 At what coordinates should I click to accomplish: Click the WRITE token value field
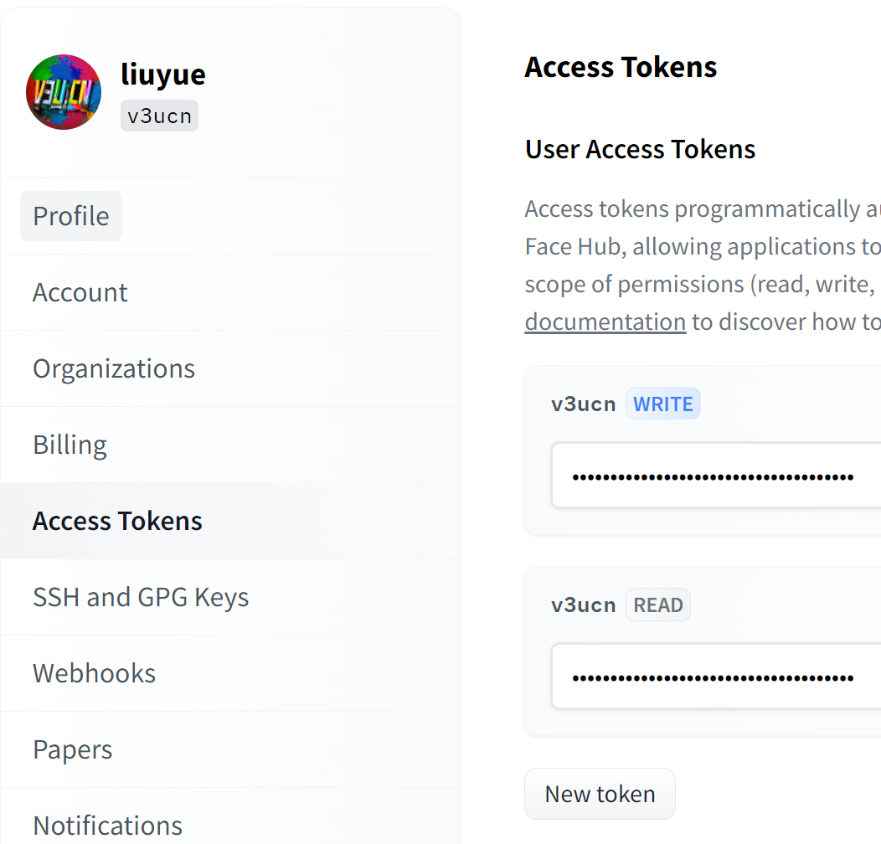coord(714,476)
